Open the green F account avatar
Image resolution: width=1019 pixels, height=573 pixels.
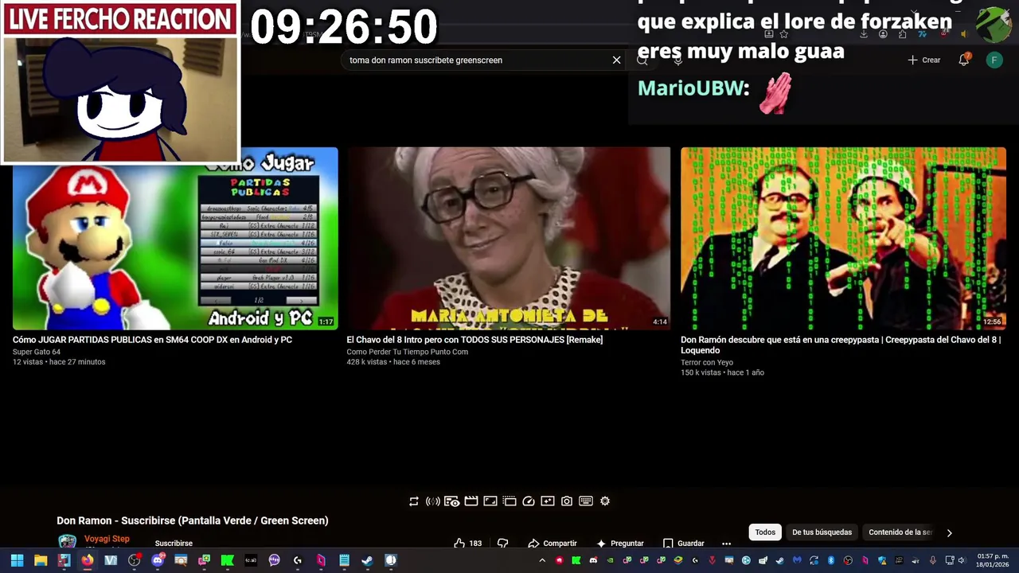point(994,60)
